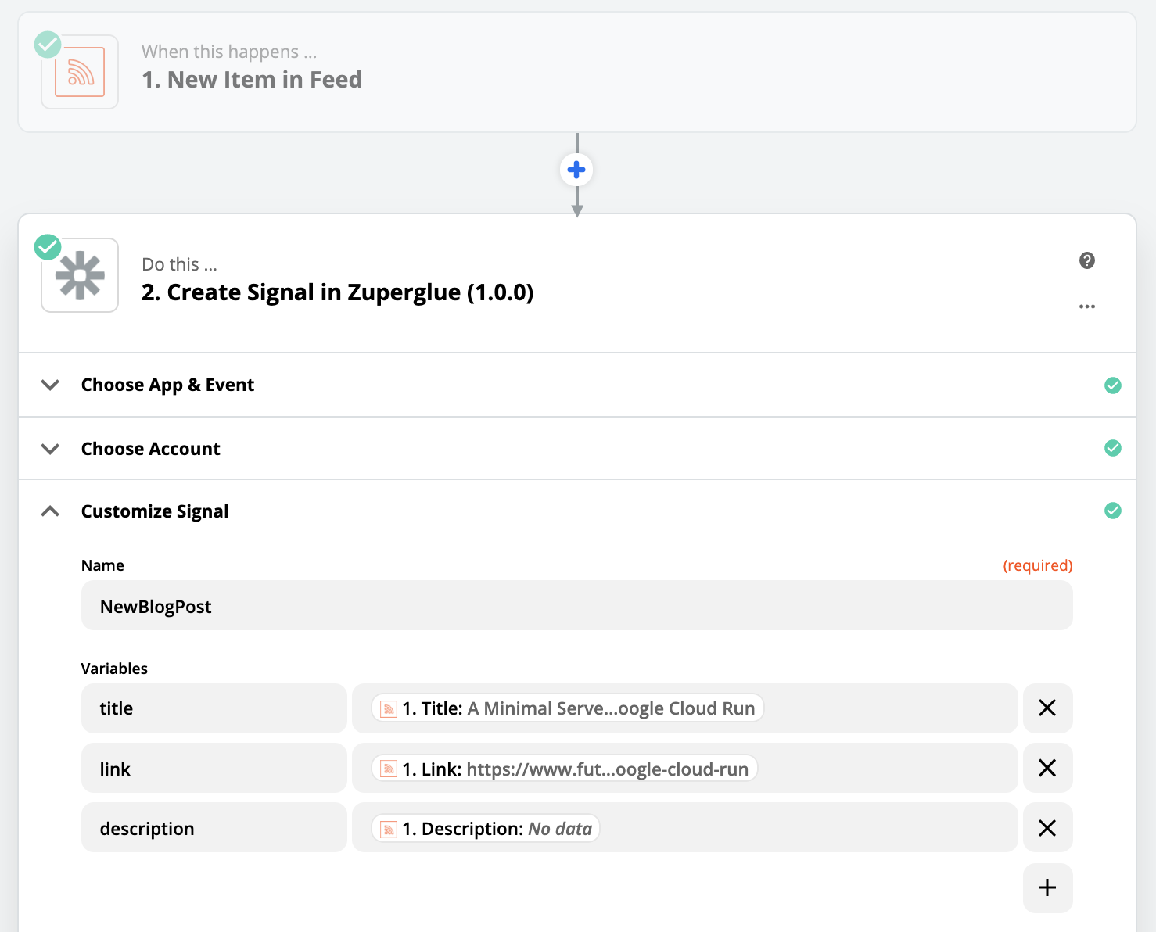Image resolution: width=1156 pixels, height=932 pixels.
Task: Edit the title variable key field
Action: pos(214,708)
